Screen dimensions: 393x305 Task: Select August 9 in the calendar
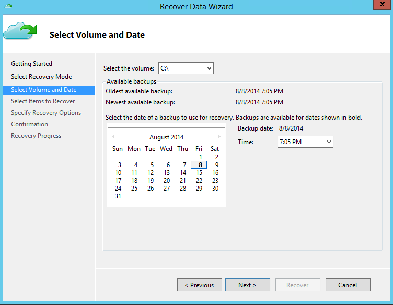217,165
